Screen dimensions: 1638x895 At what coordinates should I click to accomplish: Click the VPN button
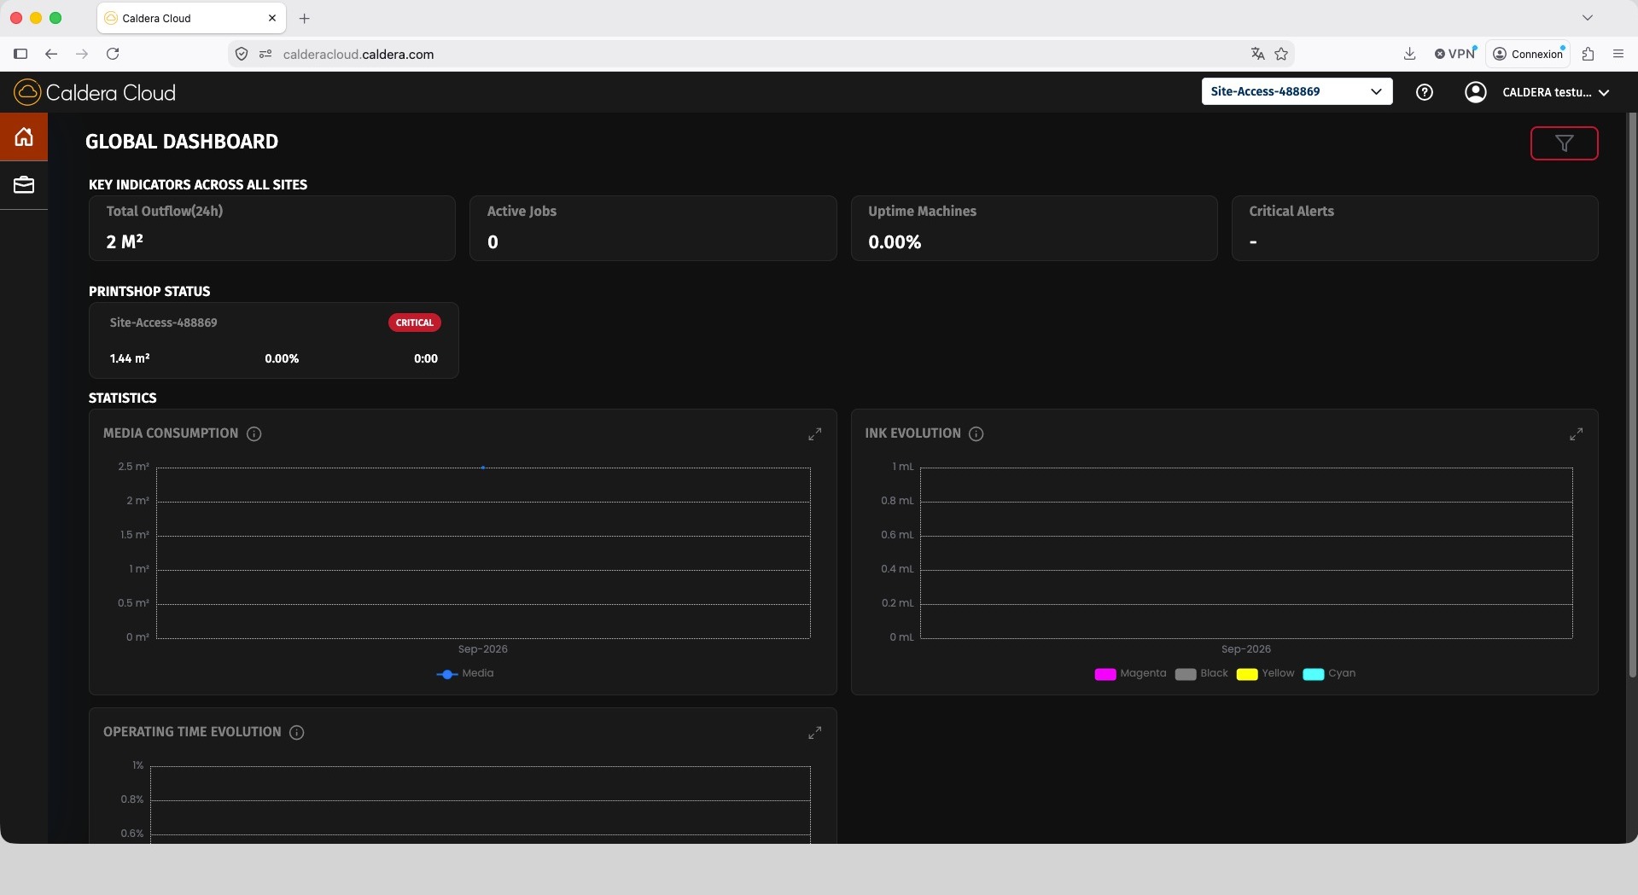(x=1455, y=54)
